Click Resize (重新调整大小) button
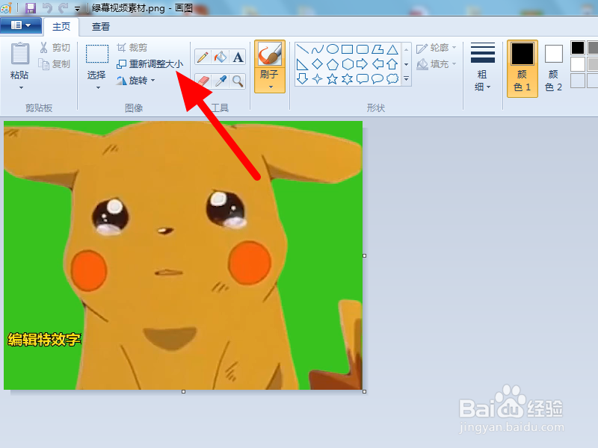 (150, 64)
